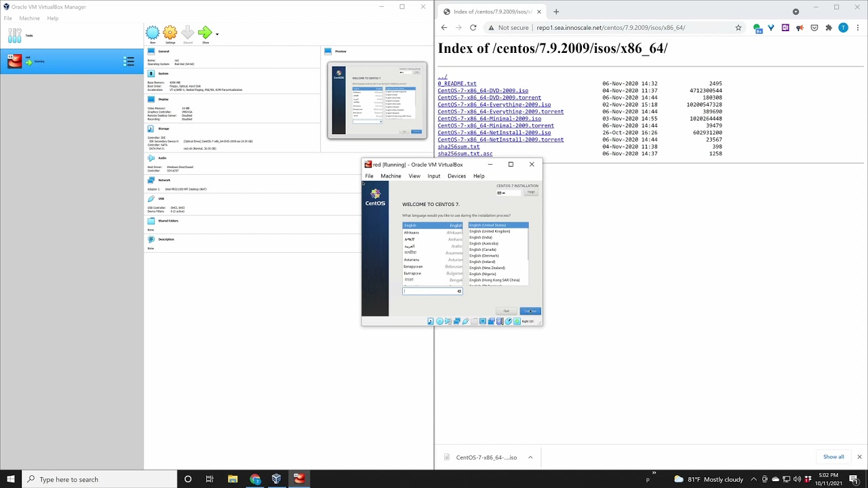
Task: Go to parent directory ../ link
Action: 442,77
